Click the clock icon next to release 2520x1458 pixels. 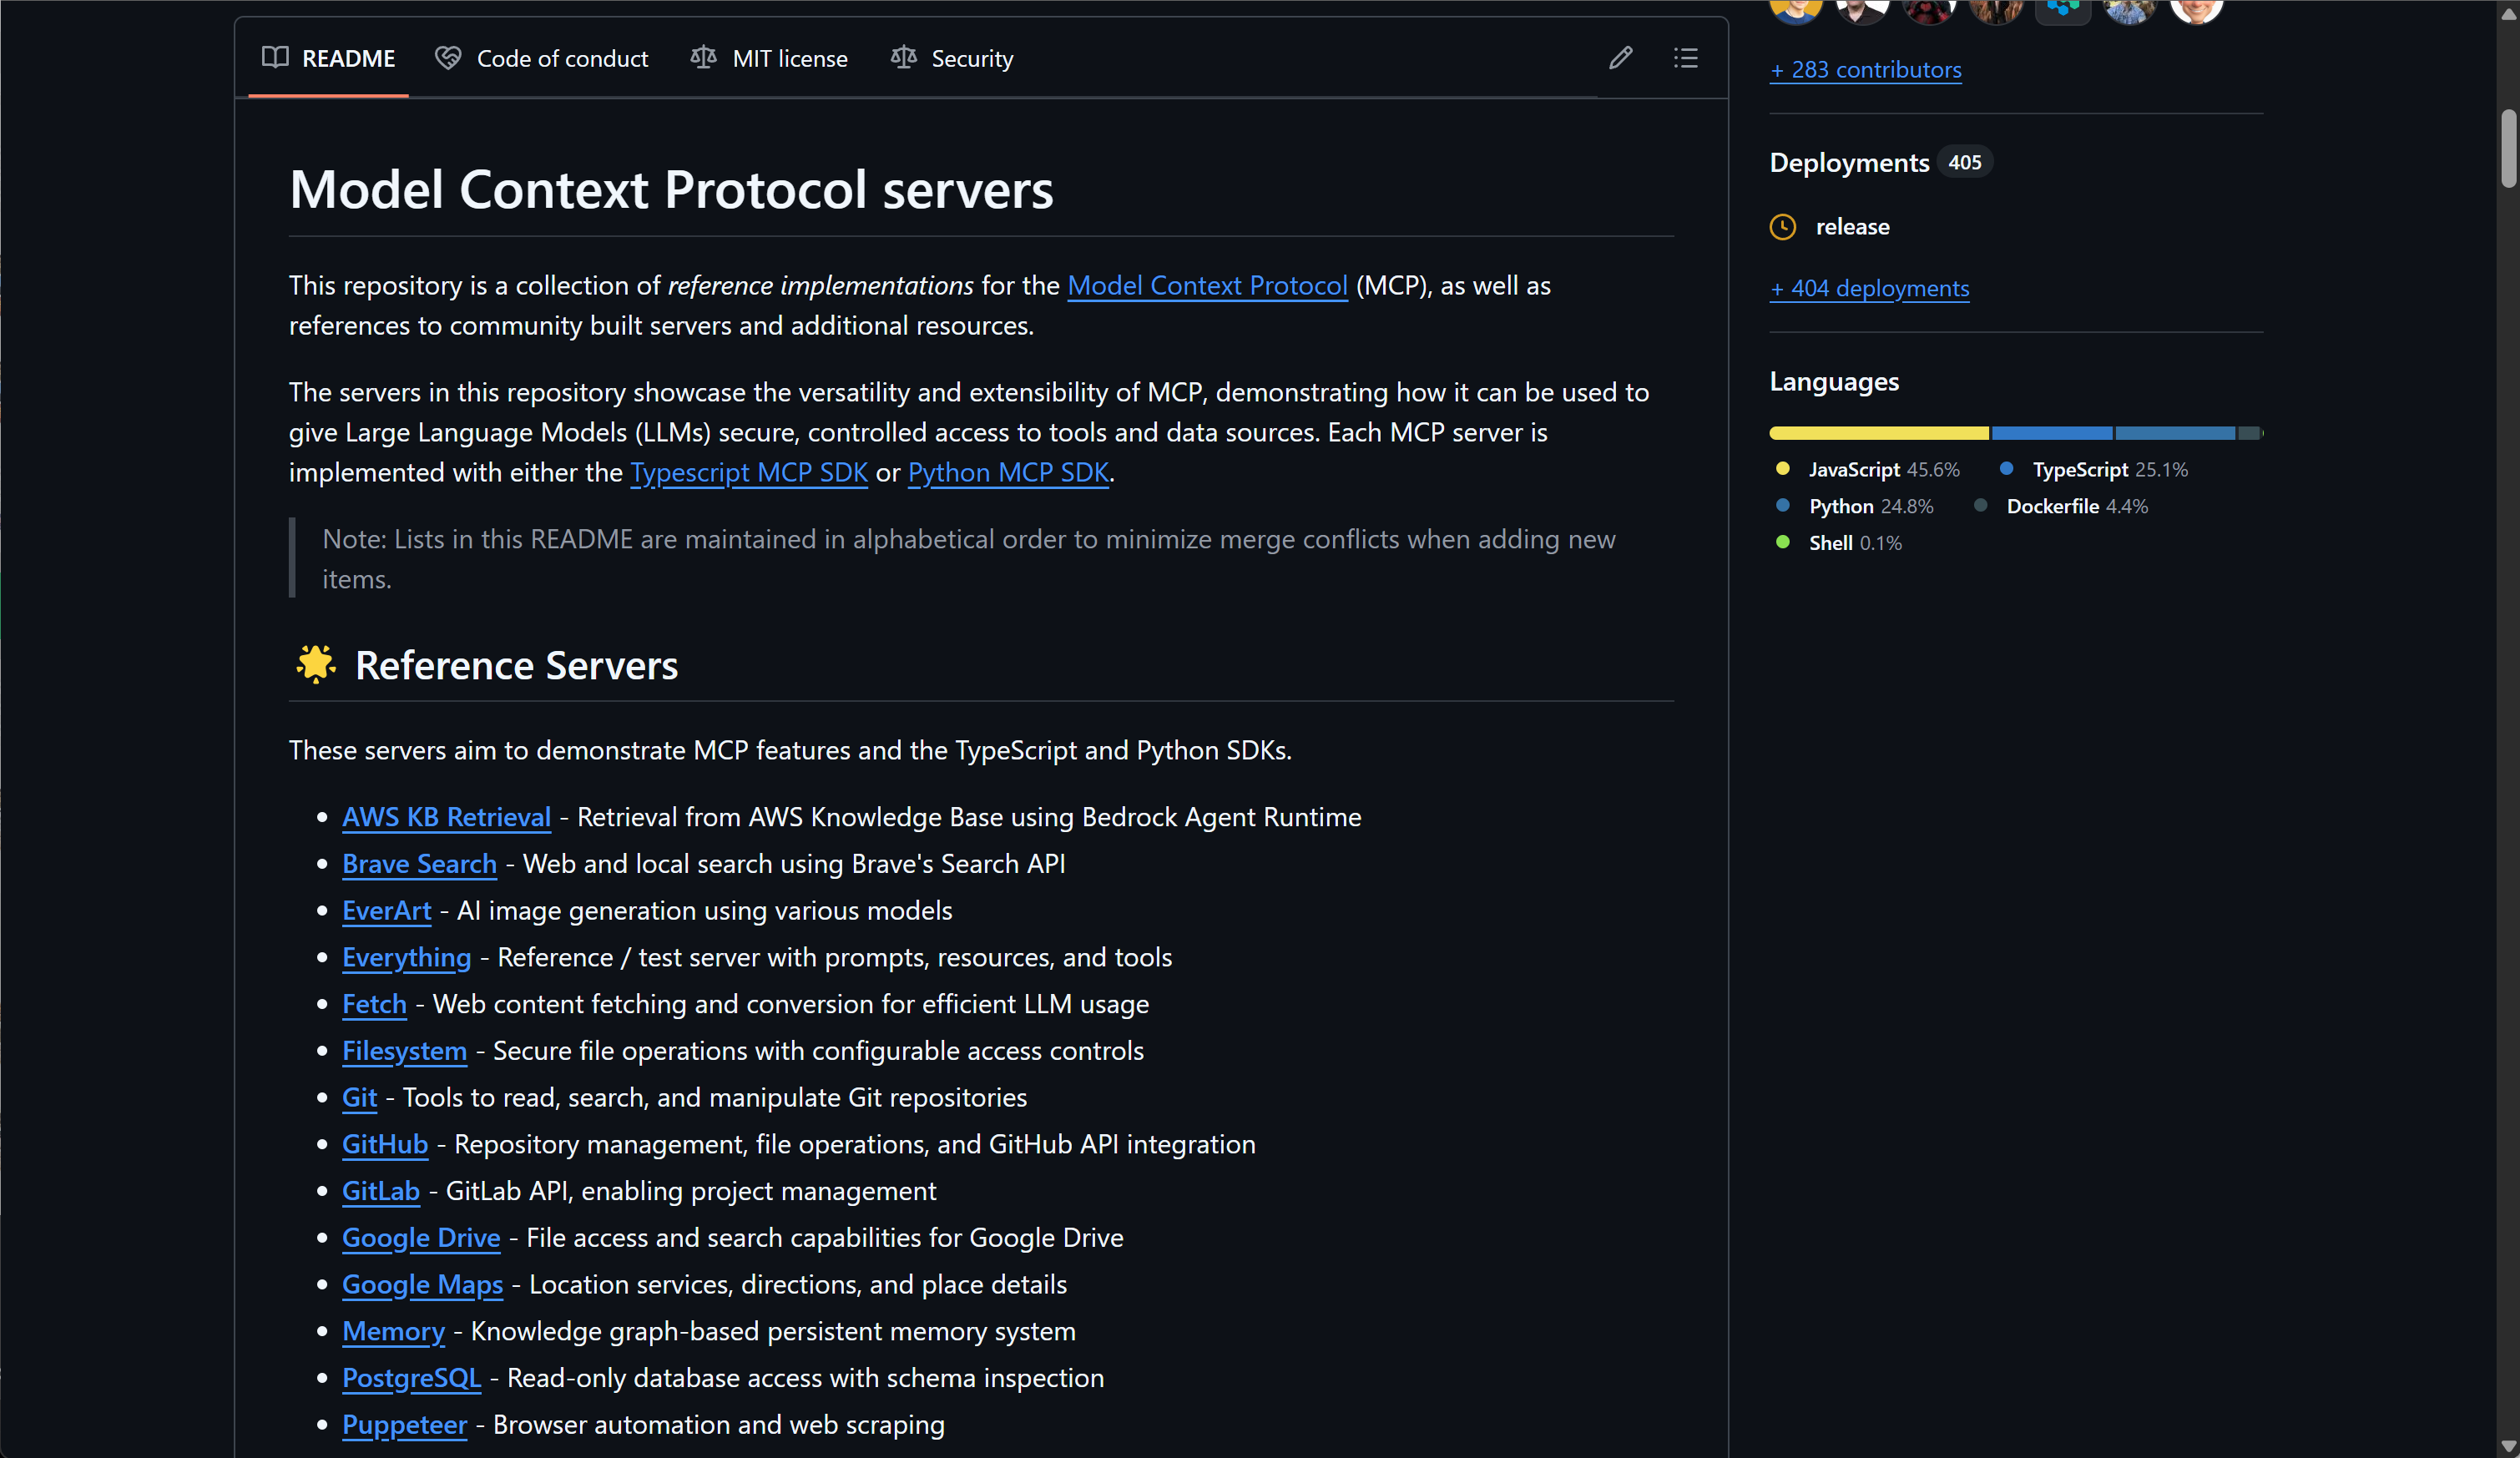tap(1782, 227)
